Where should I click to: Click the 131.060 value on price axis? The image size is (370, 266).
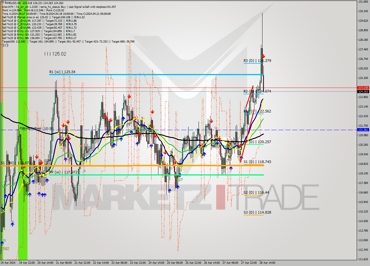363,2
